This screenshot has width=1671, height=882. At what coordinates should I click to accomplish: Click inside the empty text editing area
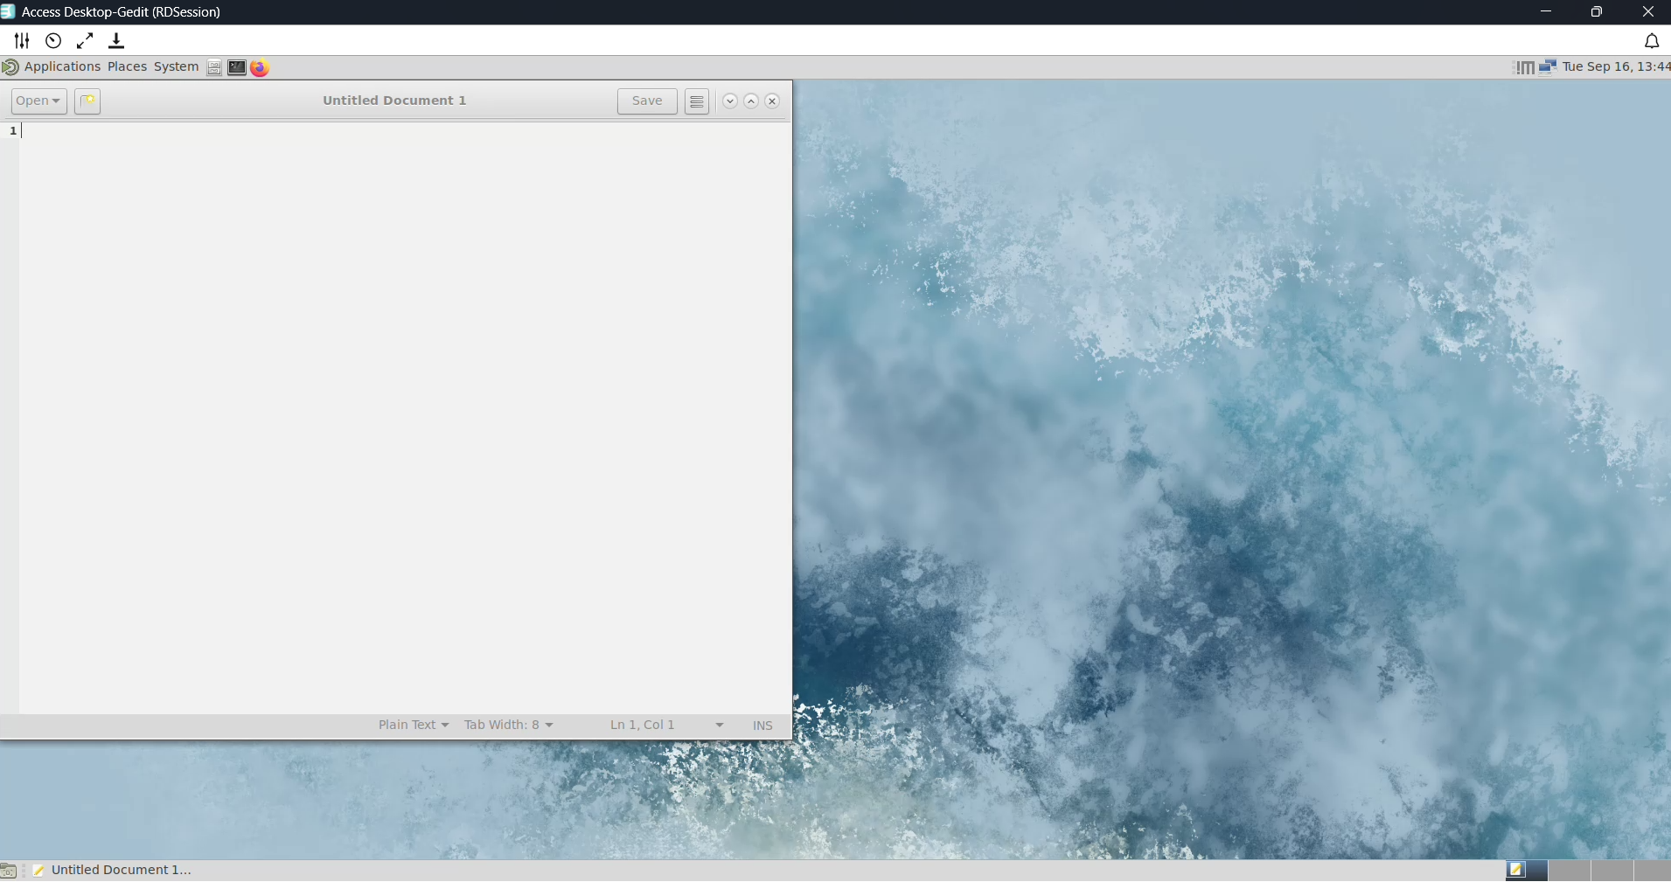click(405, 418)
